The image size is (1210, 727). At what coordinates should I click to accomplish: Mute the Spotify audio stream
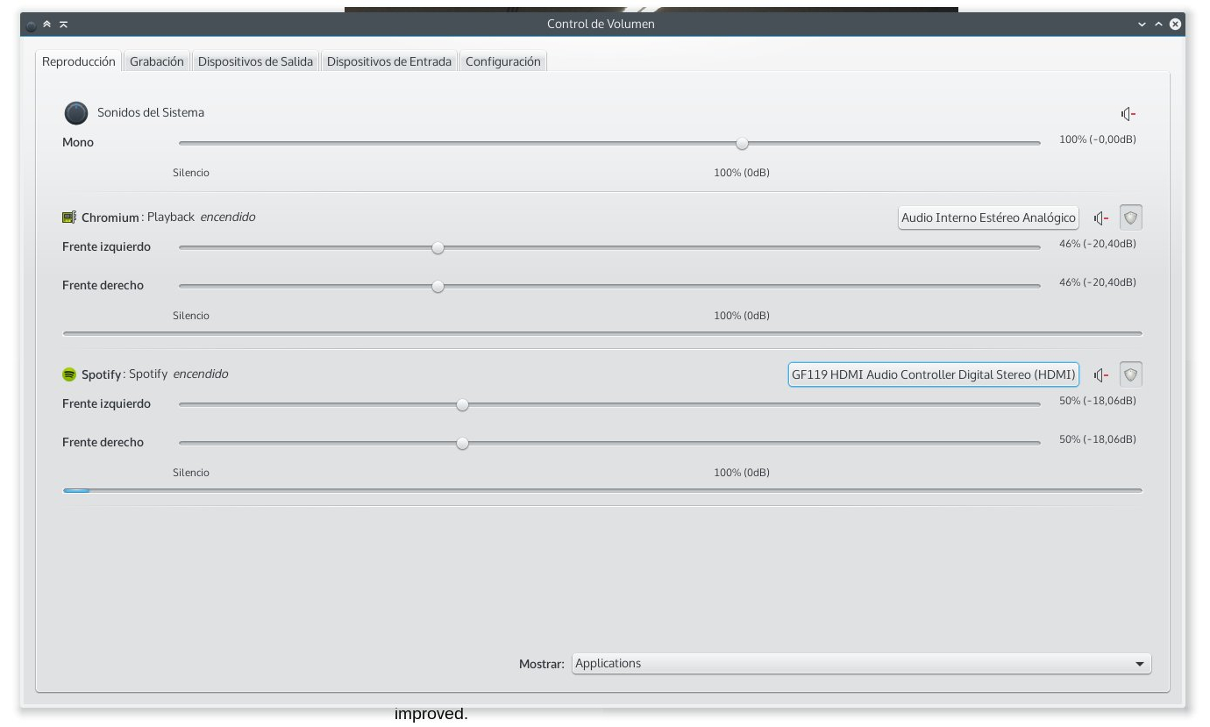tap(1101, 375)
